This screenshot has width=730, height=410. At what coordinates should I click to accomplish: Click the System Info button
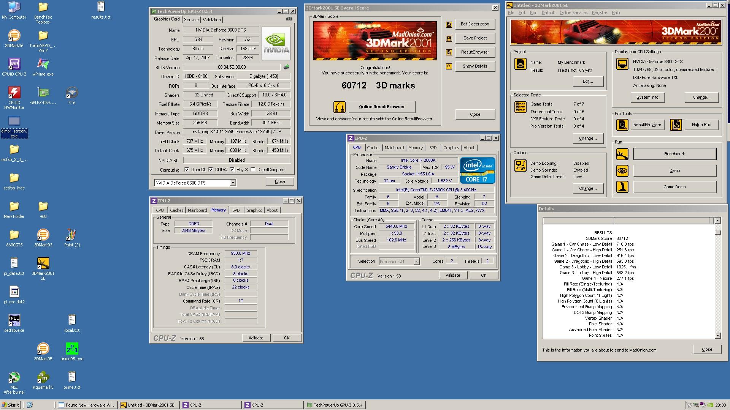647,98
